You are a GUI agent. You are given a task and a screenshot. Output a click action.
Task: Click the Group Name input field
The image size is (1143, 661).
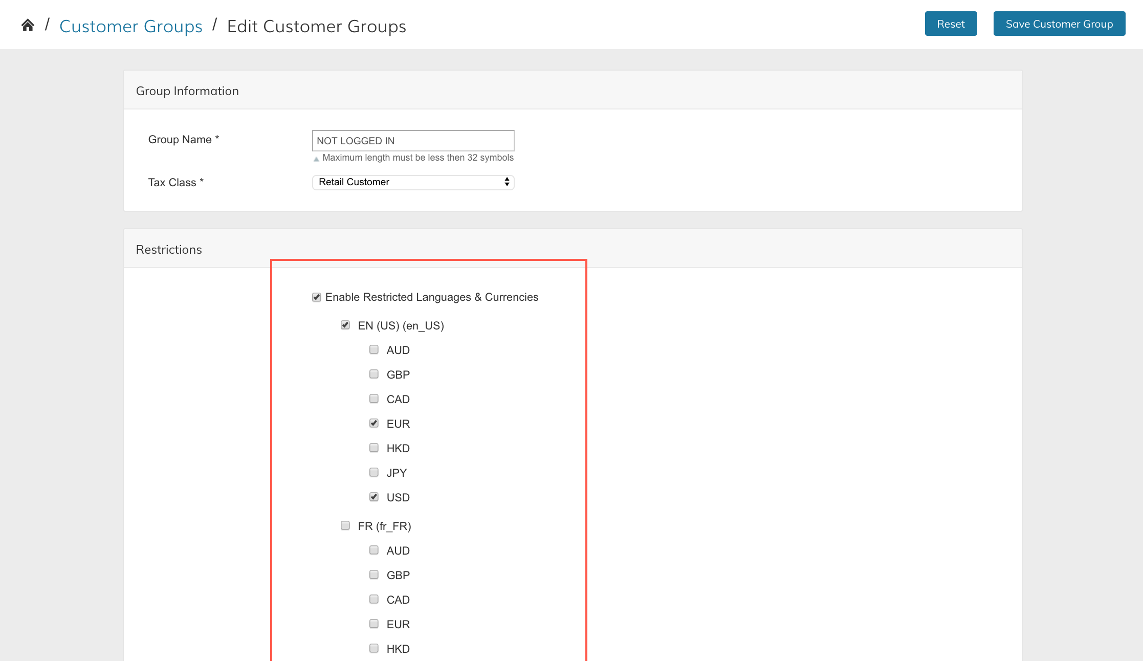(413, 141)
